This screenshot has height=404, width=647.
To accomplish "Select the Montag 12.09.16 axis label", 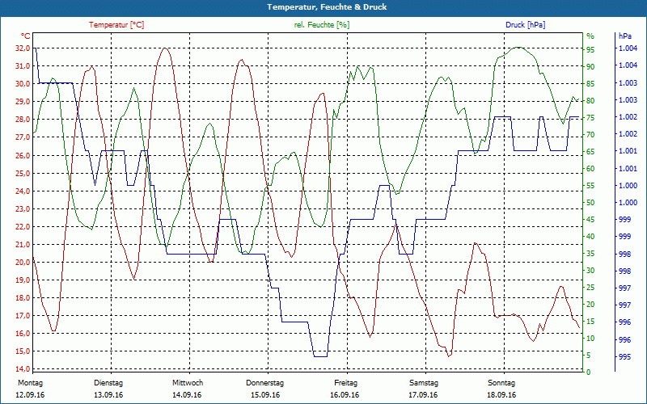I will tap(30, 389).
